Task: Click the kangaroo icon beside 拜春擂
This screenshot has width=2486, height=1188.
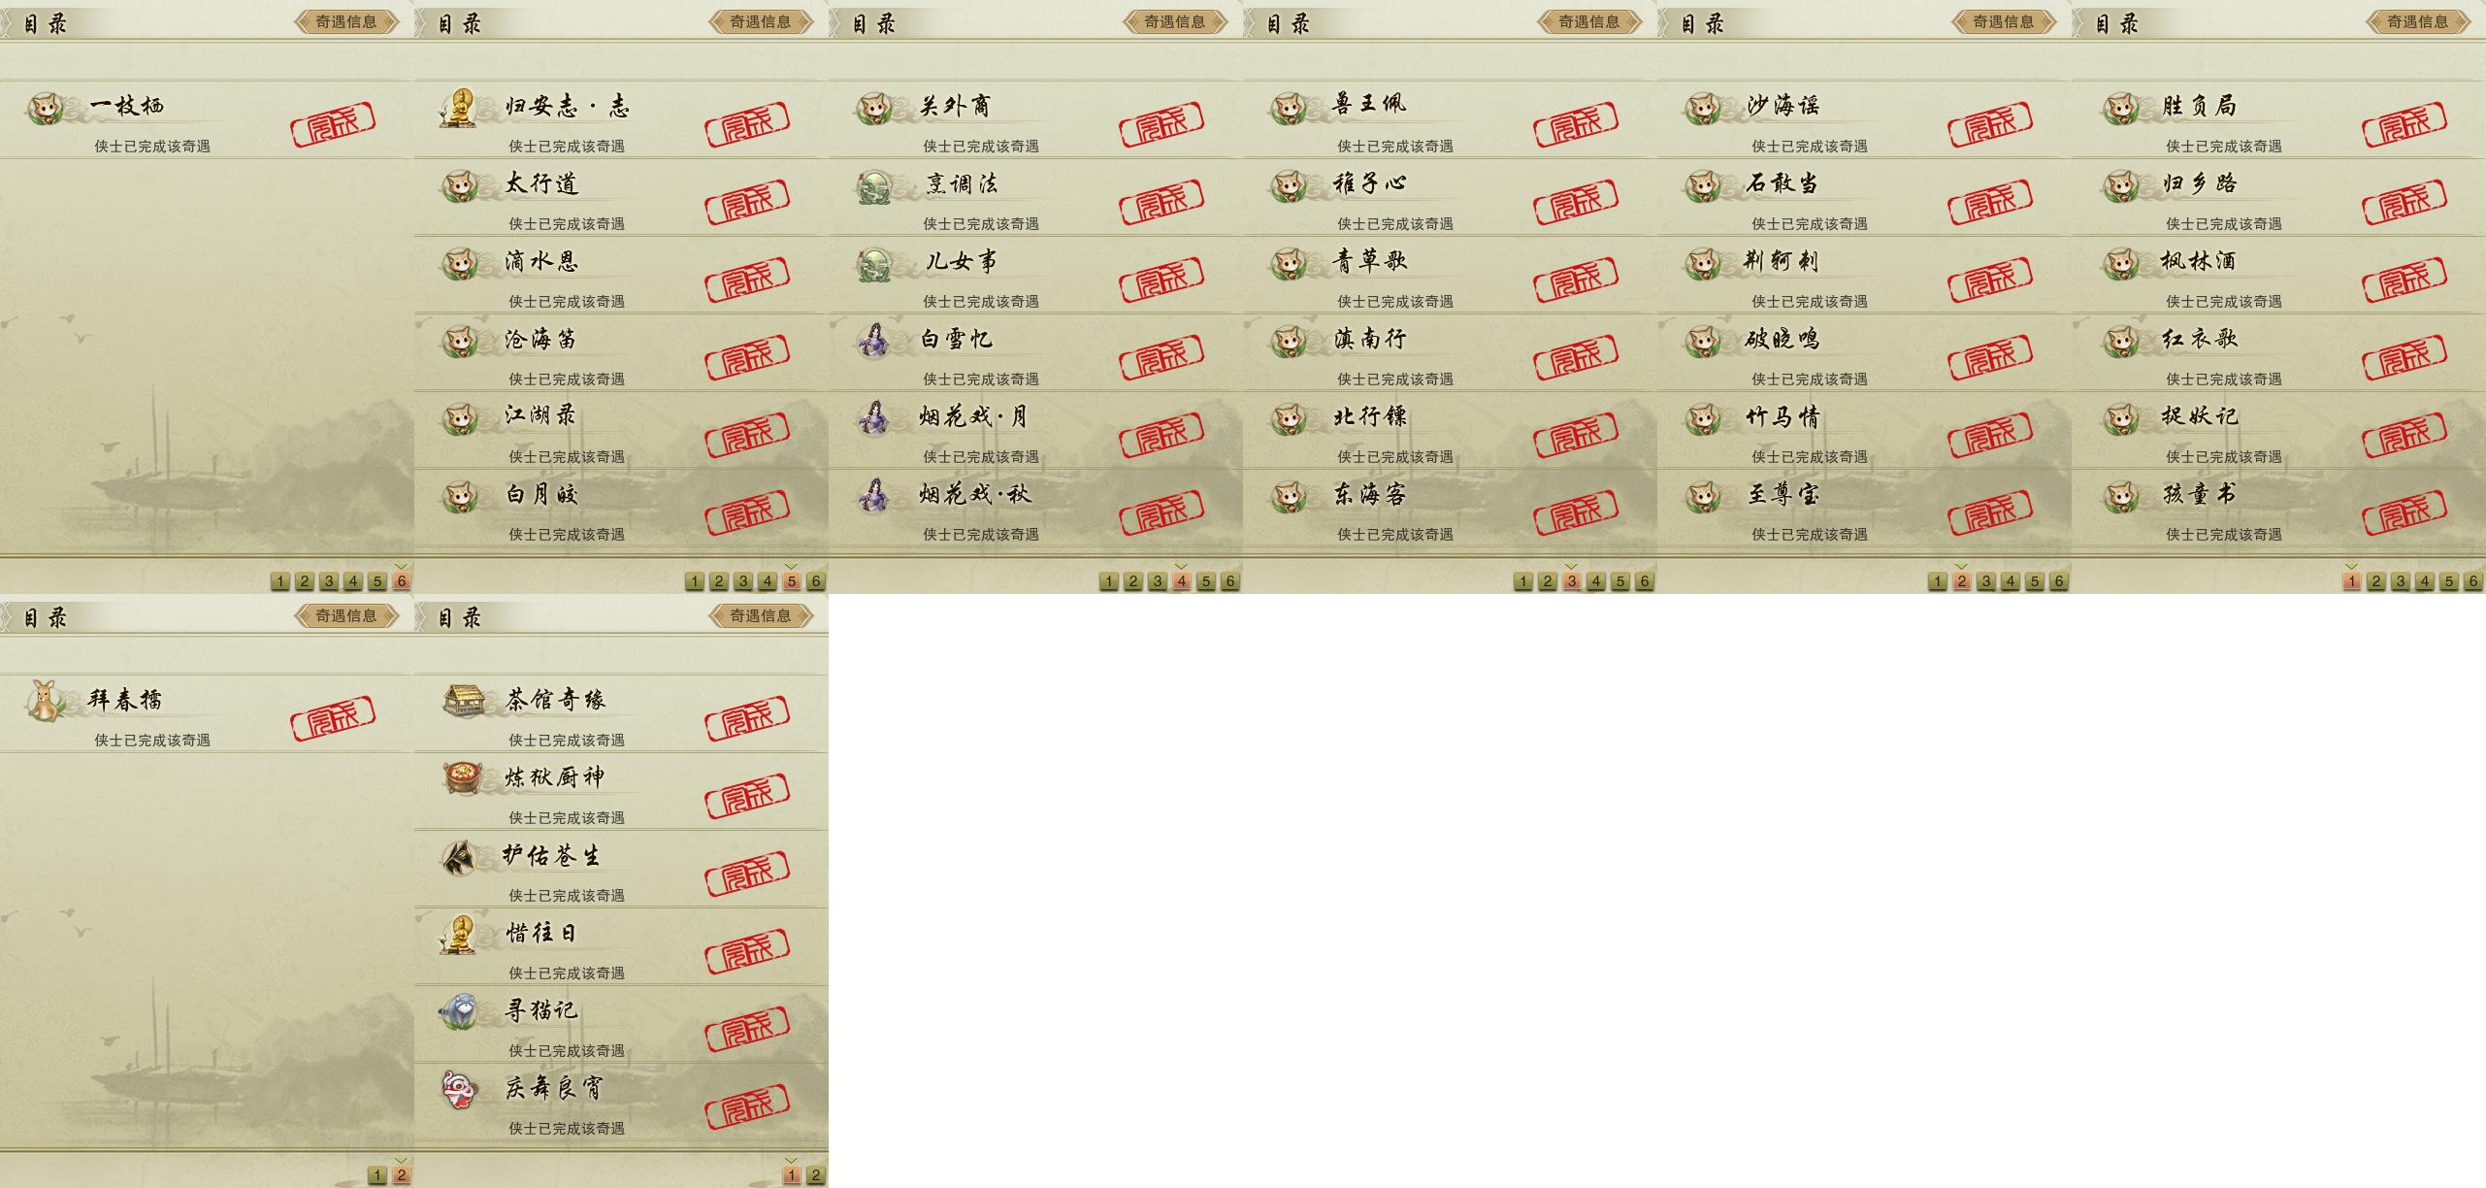Action: point(45,701)
